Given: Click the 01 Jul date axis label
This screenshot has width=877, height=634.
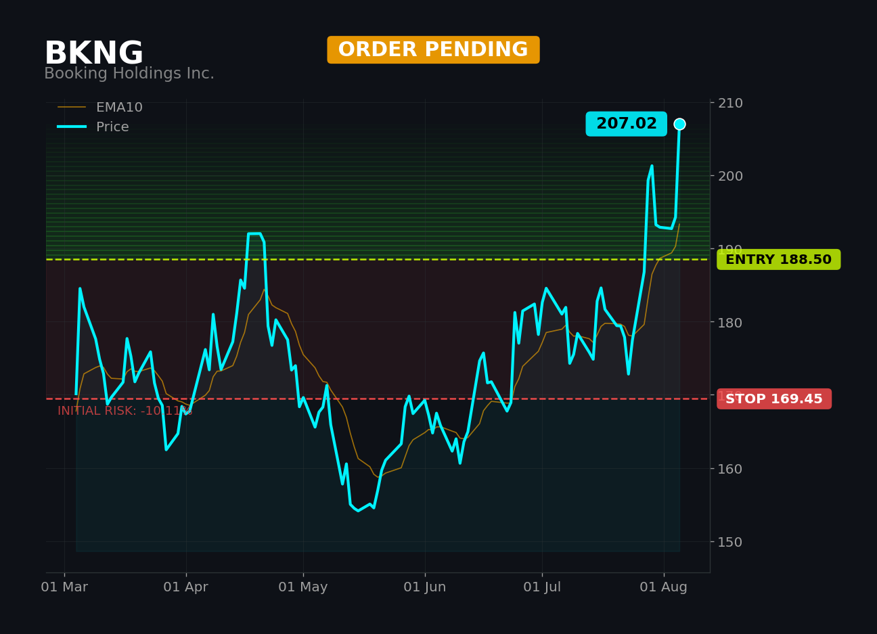Looking at the screenshot, I should click(542, 587).
